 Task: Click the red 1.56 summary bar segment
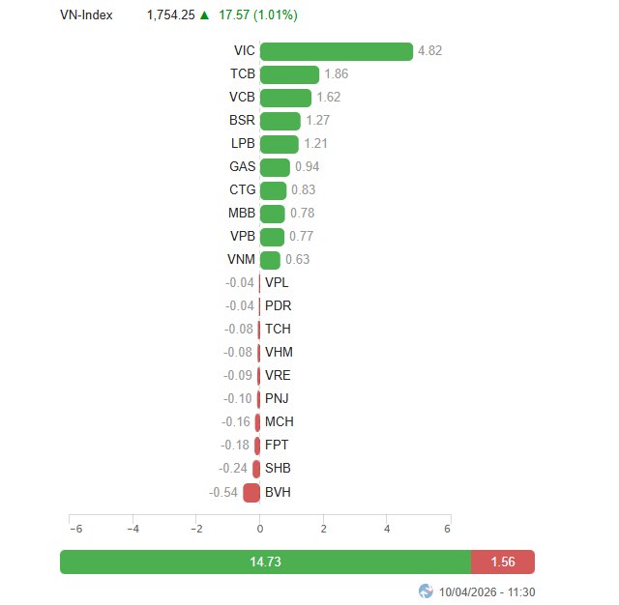point(503,562)
